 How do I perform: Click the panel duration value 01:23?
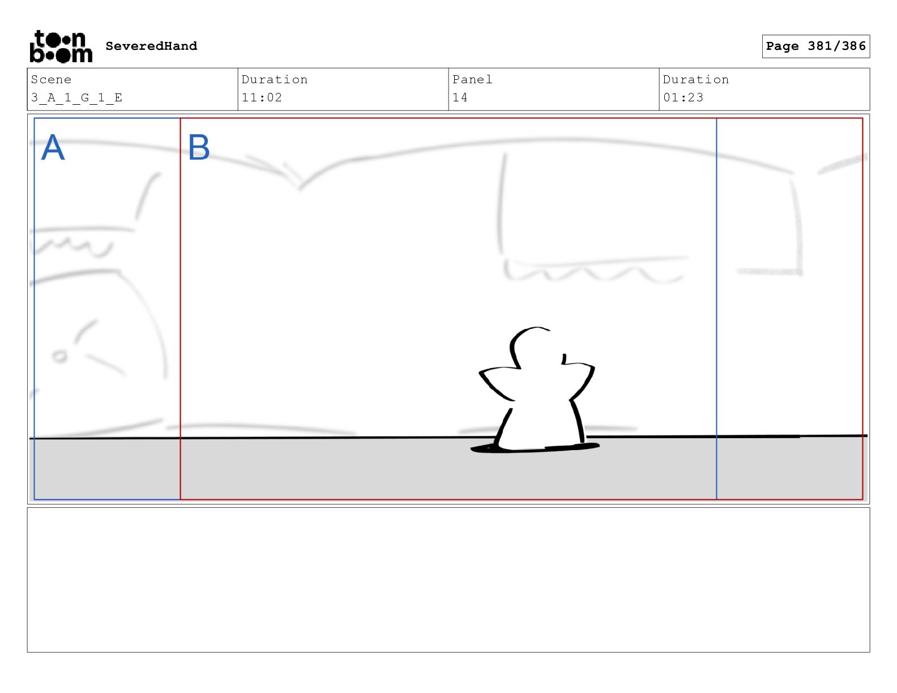click(683, 97)
